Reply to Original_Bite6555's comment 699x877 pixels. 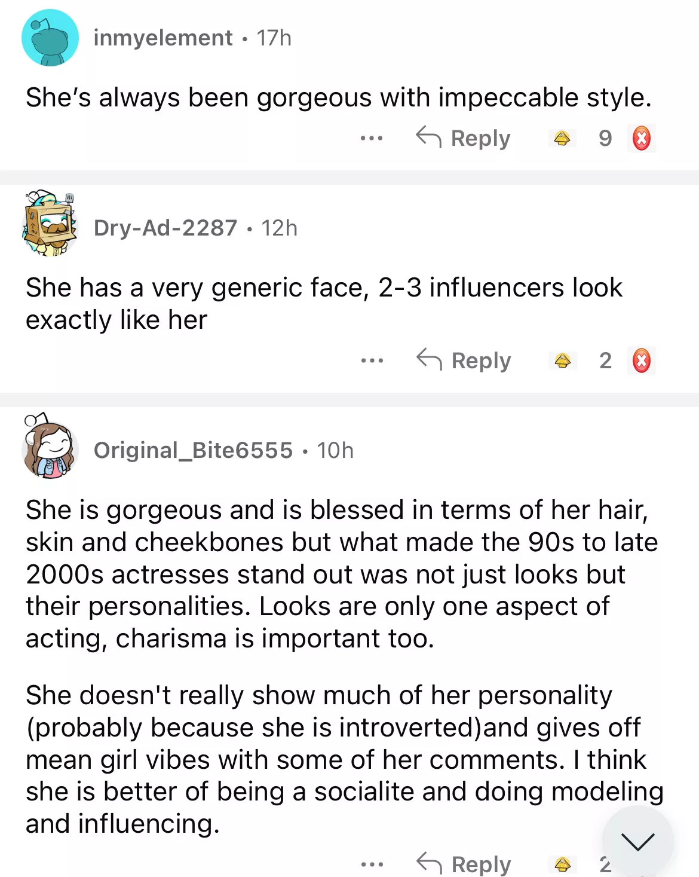click(464, 864)
